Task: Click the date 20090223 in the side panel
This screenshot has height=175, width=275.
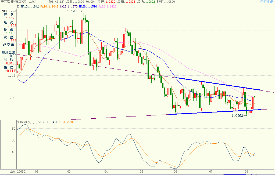Action: [x=8, y=11]
